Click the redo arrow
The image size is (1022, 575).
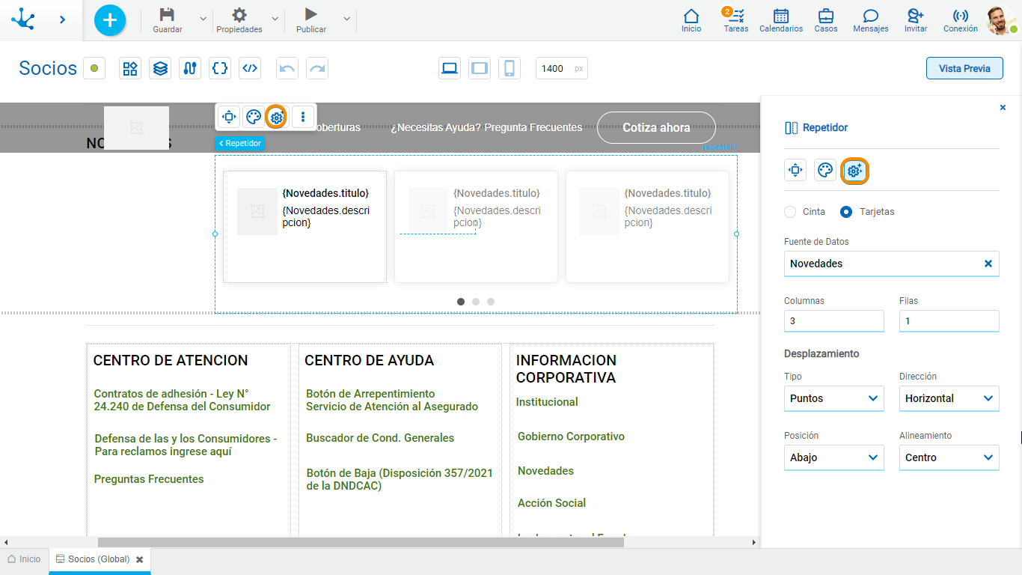[x=317, y=68]
